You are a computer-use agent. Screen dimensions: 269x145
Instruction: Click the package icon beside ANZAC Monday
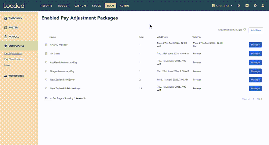[x=46, y=45]
